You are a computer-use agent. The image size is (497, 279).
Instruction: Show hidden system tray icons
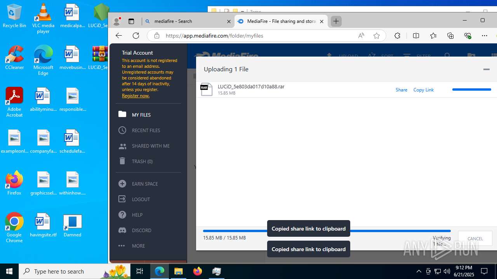pyautogui.click(x=419, y=271)
